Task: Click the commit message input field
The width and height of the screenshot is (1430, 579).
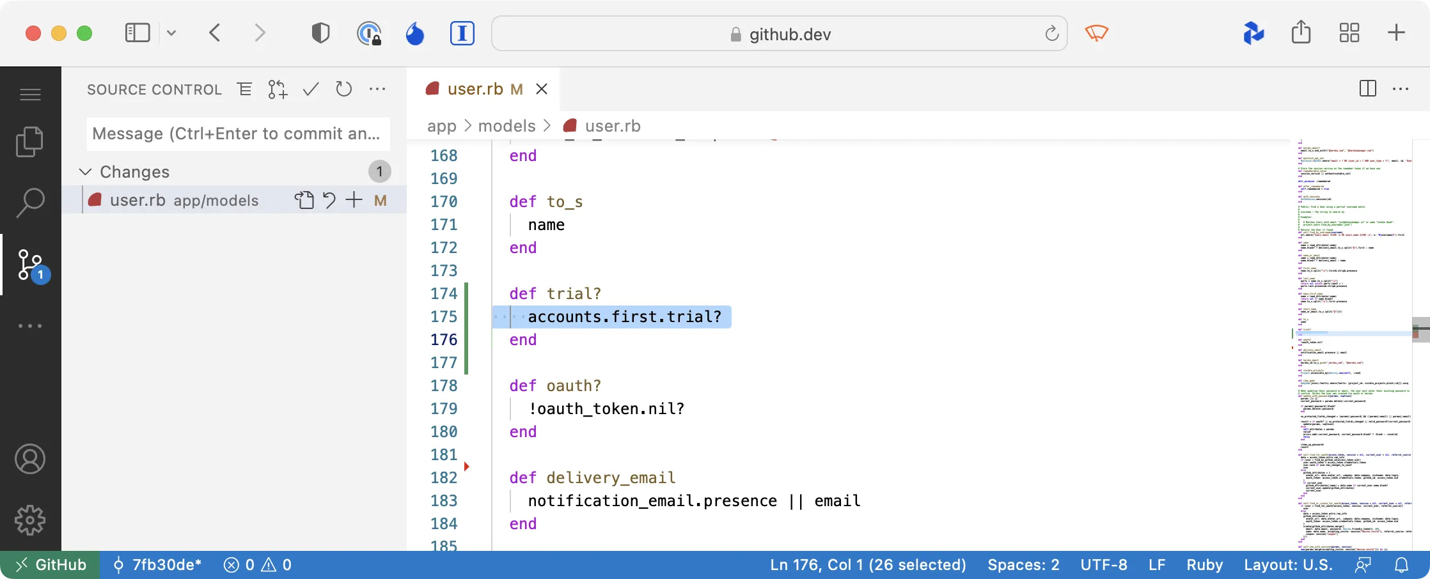Action: tap(237, 134)
